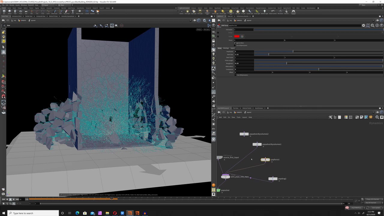The image size is (384, 216).
Task: Click the network editor wrench tools icon
Action: pos(331,117)
